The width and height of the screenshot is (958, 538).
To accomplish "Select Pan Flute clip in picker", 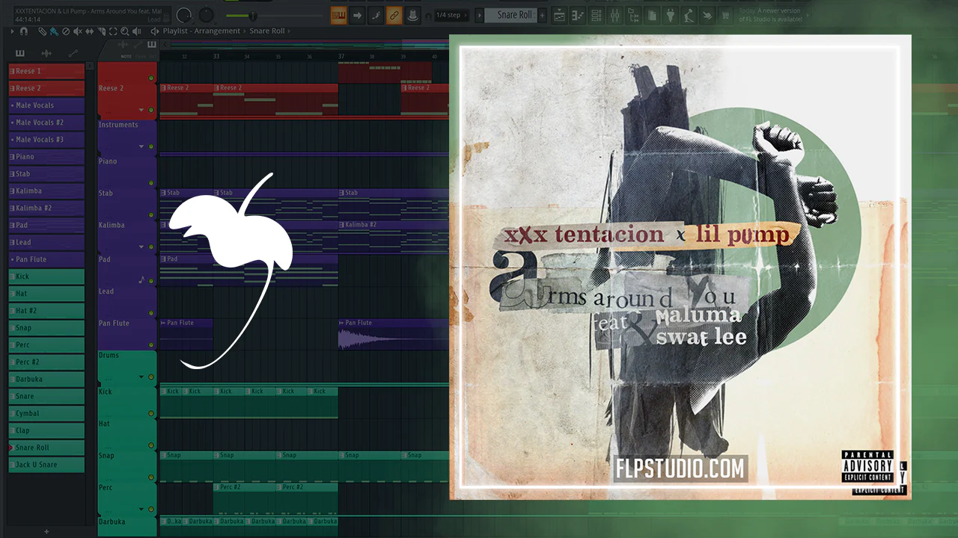I will pyautogui.click(x=46, y=259).
